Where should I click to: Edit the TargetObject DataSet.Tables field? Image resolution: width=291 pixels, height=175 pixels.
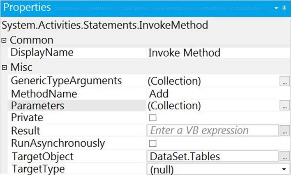(212, 156)
